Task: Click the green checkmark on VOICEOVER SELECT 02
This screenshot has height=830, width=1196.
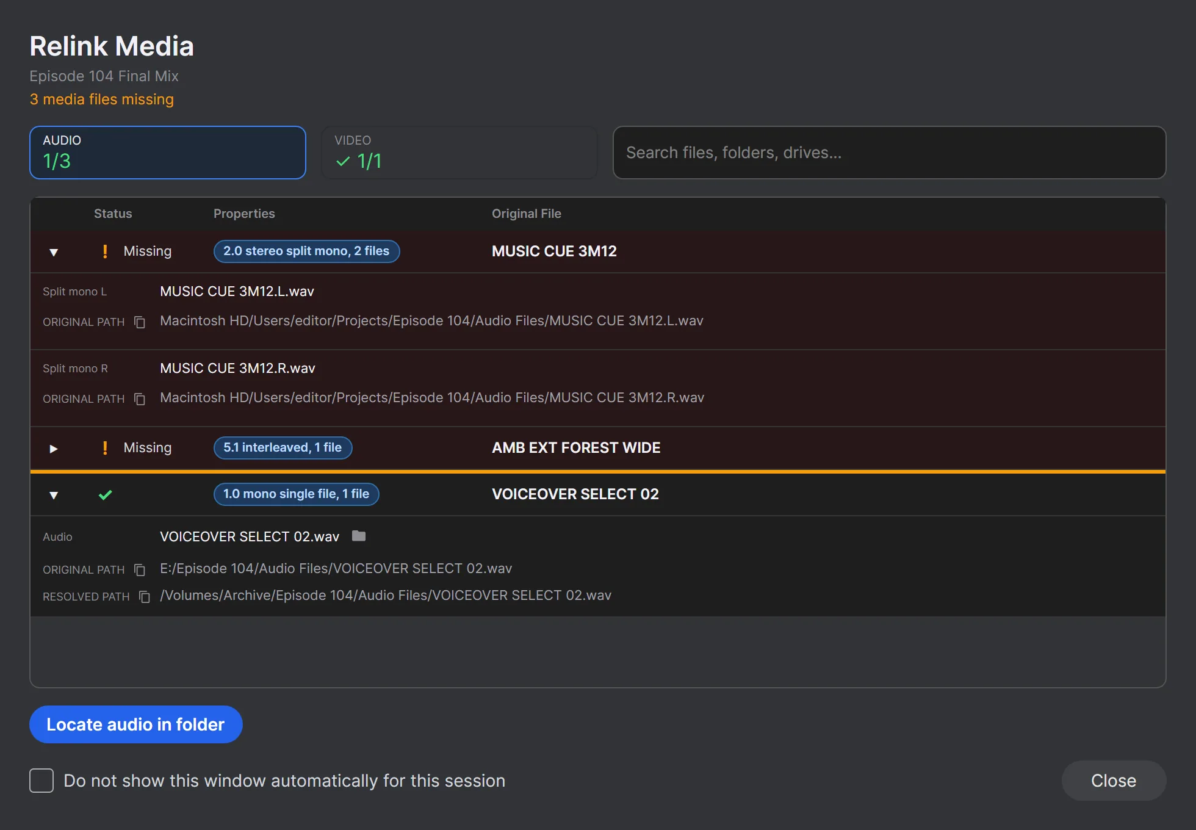Action: (105, 495)
